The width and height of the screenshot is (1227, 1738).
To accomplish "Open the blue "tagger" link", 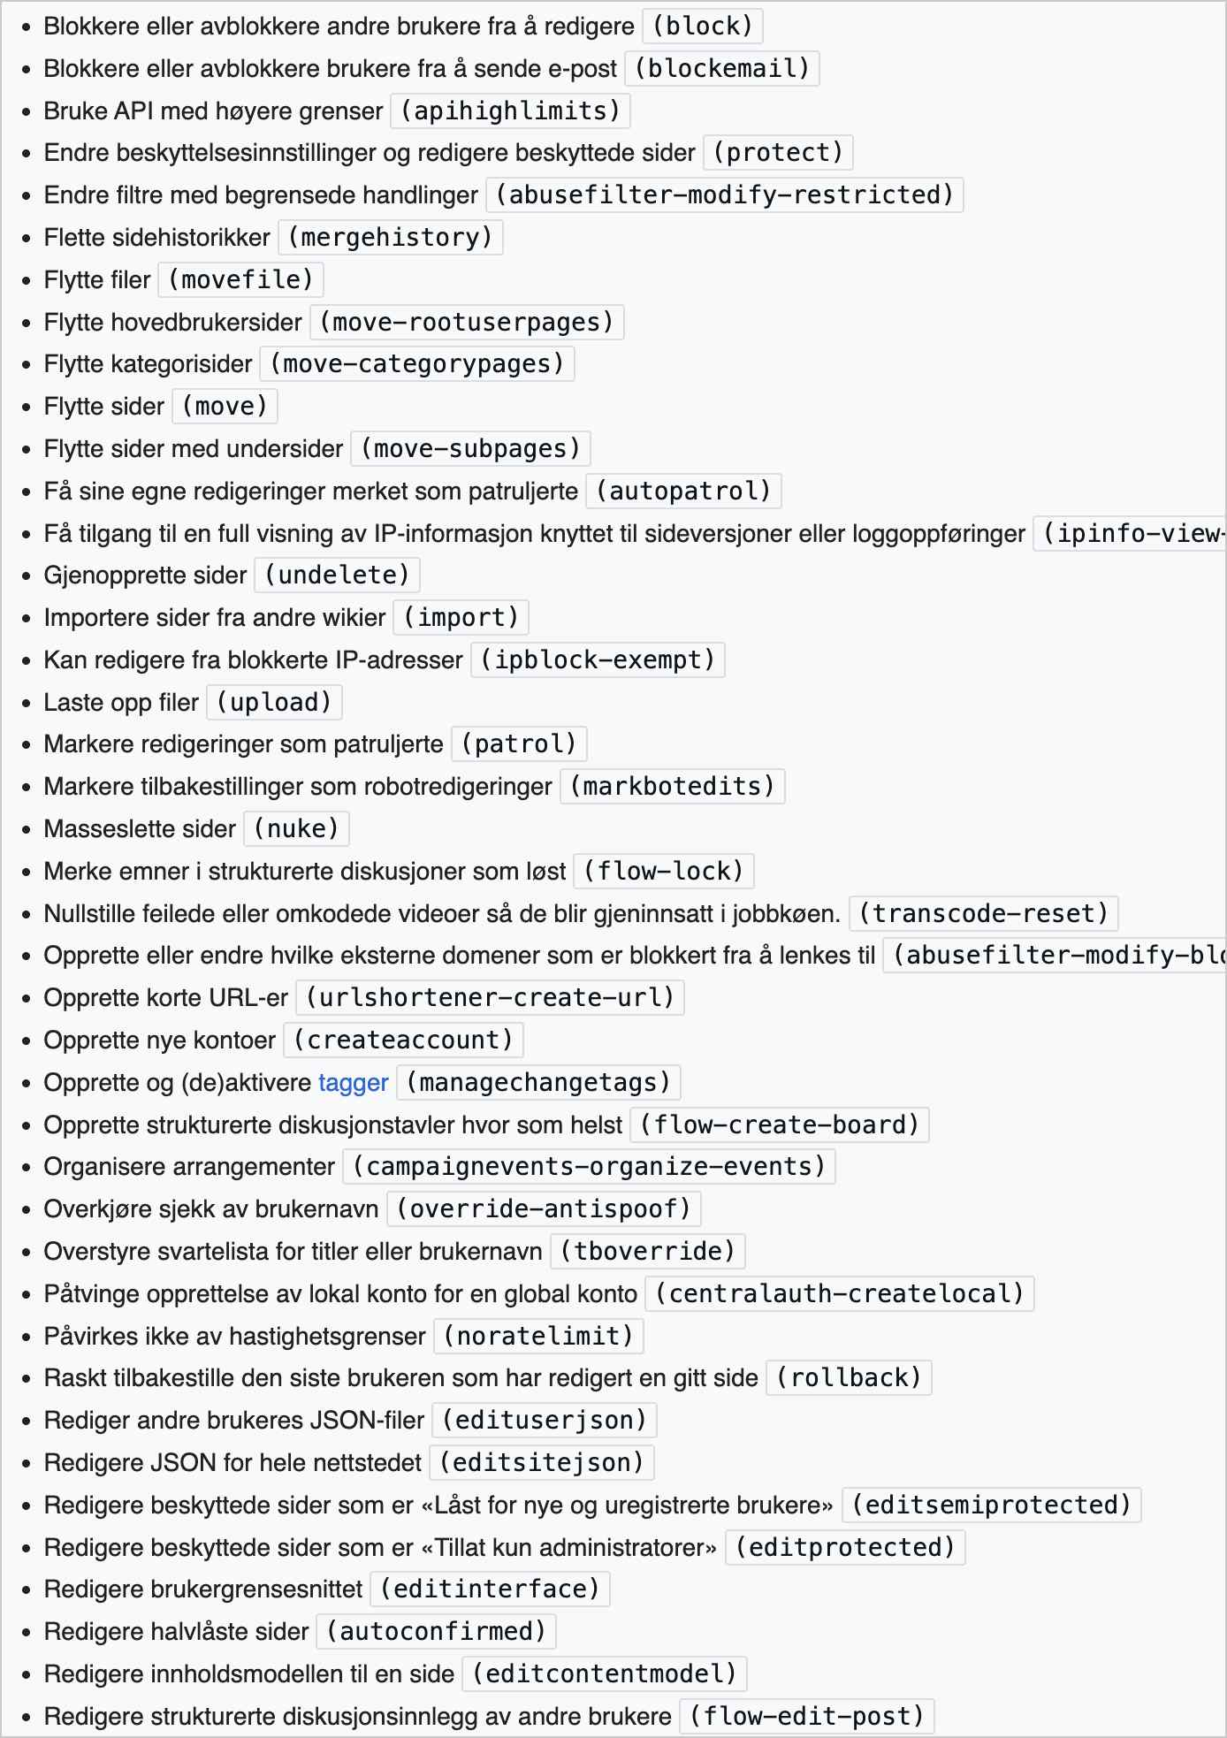I will point(353,1083).
